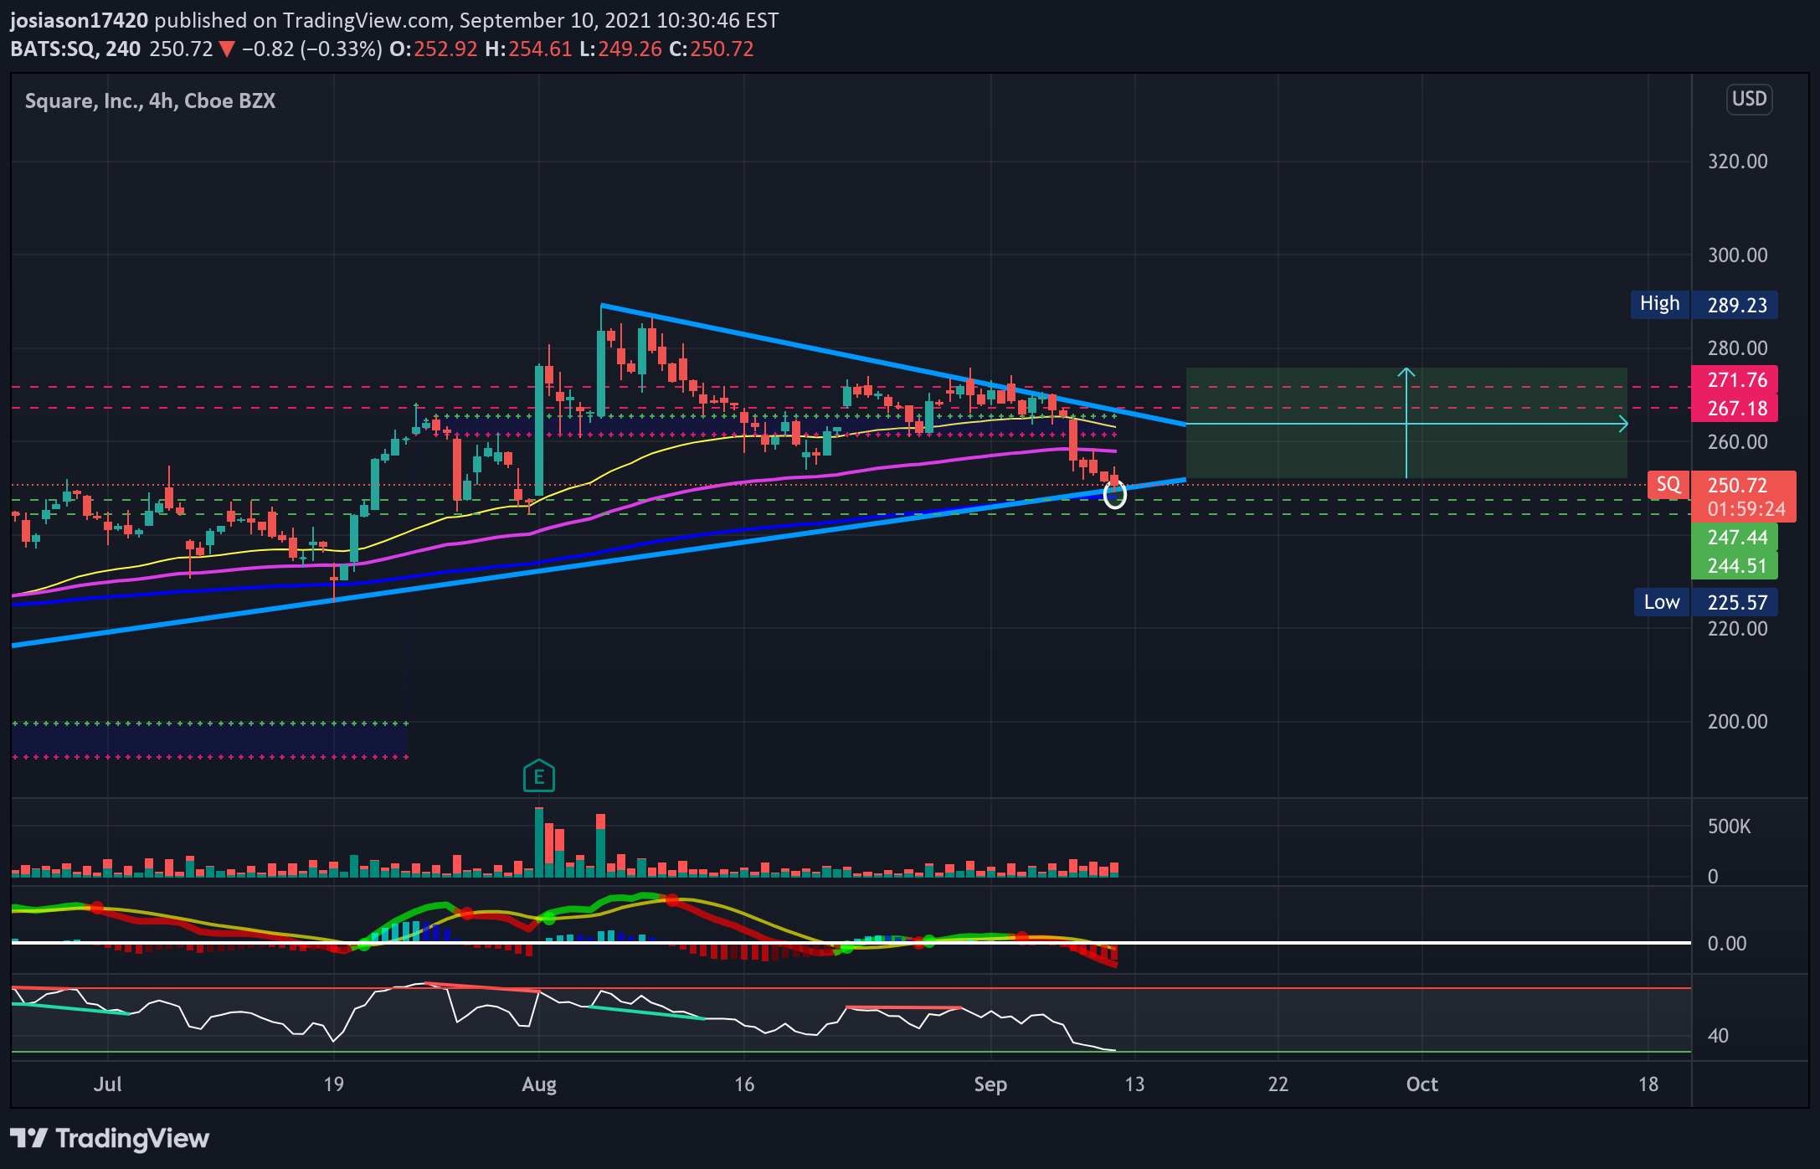Click the High 289.23 price label
Image resolution: width=1820 pixels, height=1169 pixels.
1704,305
